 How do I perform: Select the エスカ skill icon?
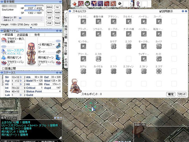98,59
